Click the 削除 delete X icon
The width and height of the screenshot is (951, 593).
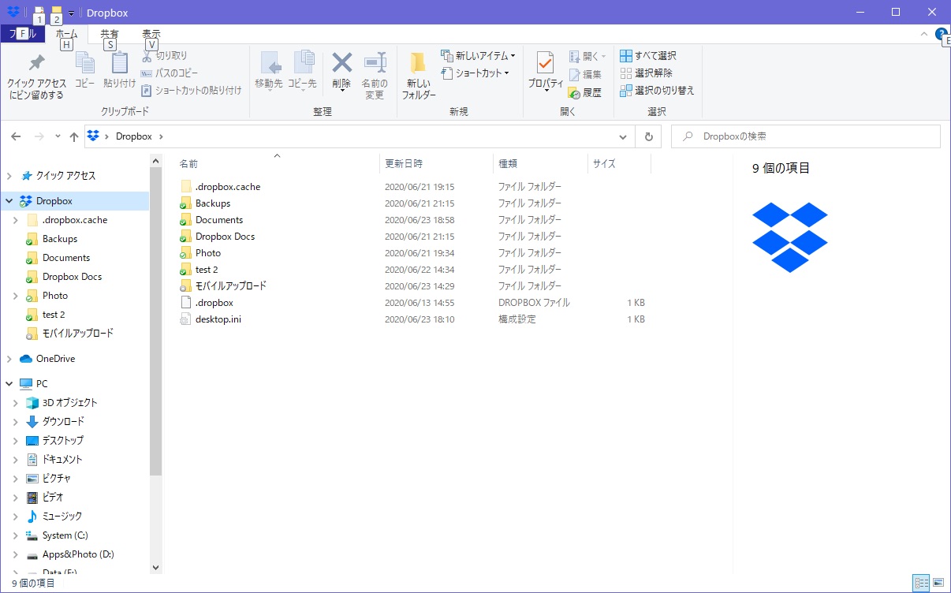pyautogui.click(x=341, y=62)
